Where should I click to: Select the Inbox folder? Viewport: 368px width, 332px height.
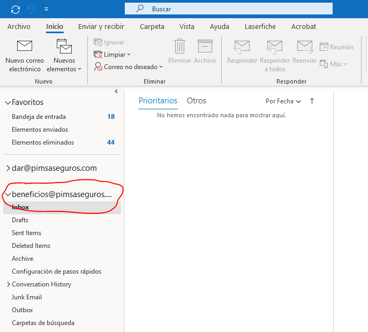coord(62,207)
